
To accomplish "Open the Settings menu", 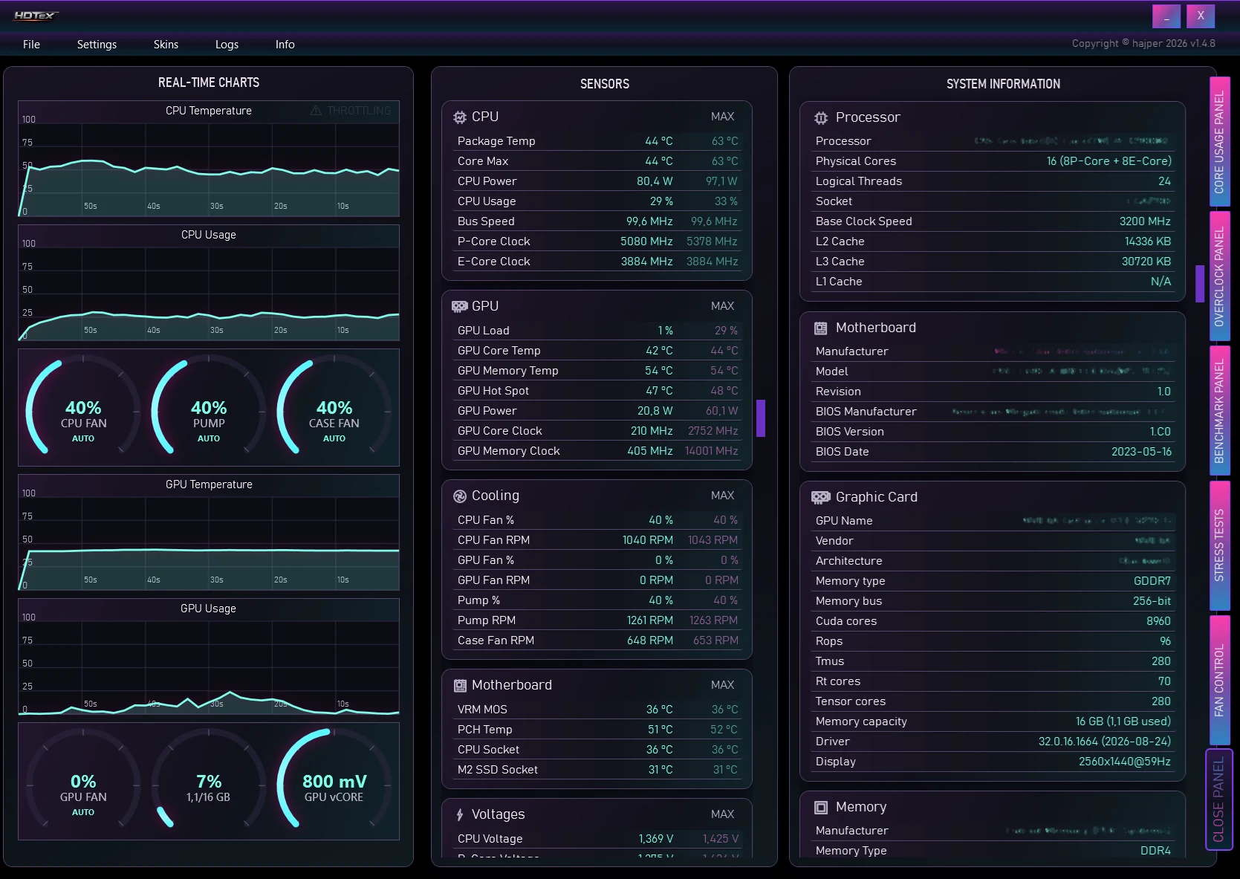I will (97, 45).
